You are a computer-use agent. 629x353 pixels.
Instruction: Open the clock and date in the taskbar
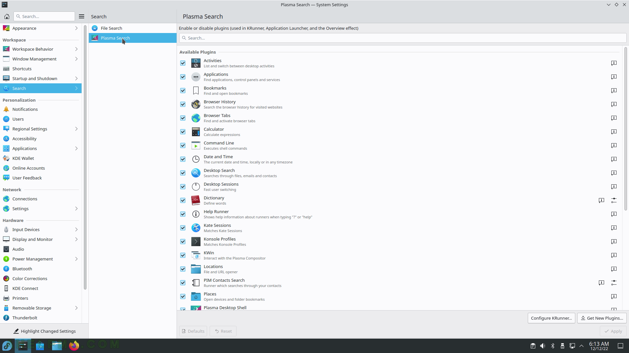point(599,346)
